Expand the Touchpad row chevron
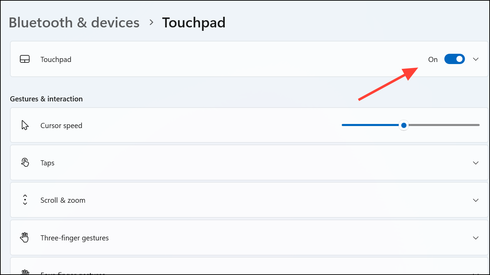Screen dimensions: 490x275 point(476,59)
